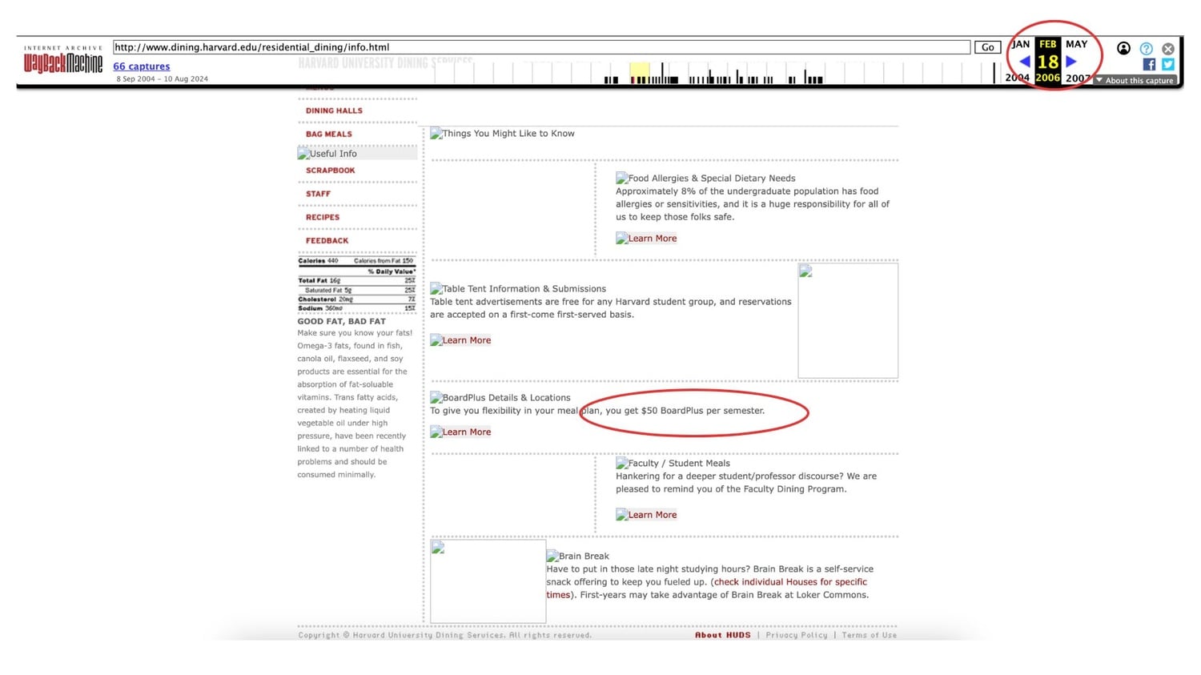Open the Dining Halls navigation item

point(334,111)
